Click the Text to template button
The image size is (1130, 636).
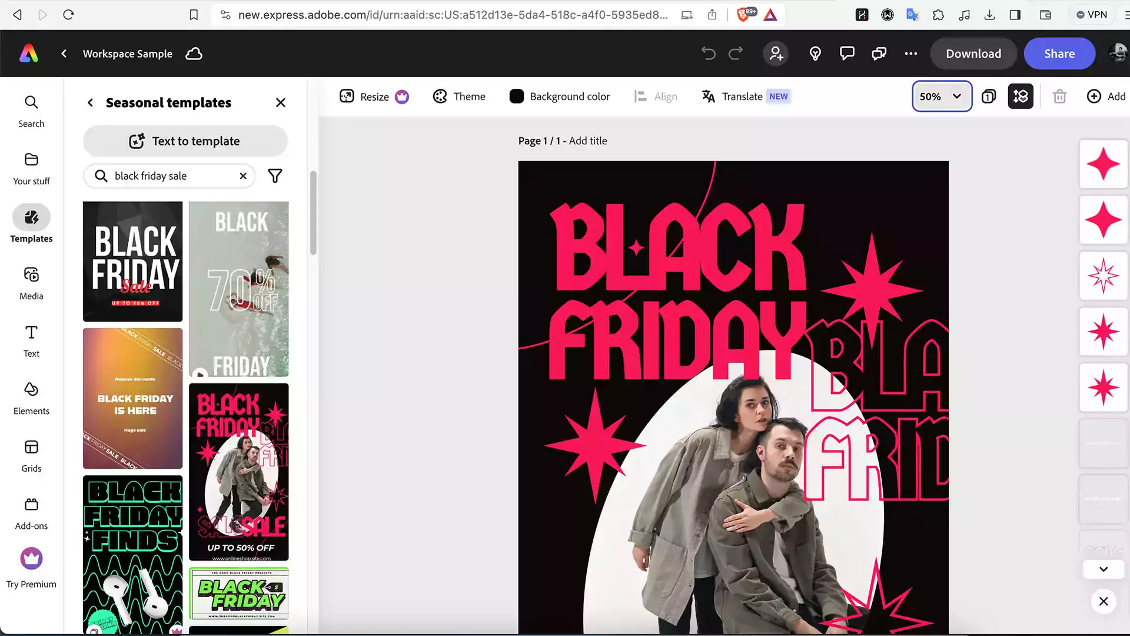click(x=185, y=141)
